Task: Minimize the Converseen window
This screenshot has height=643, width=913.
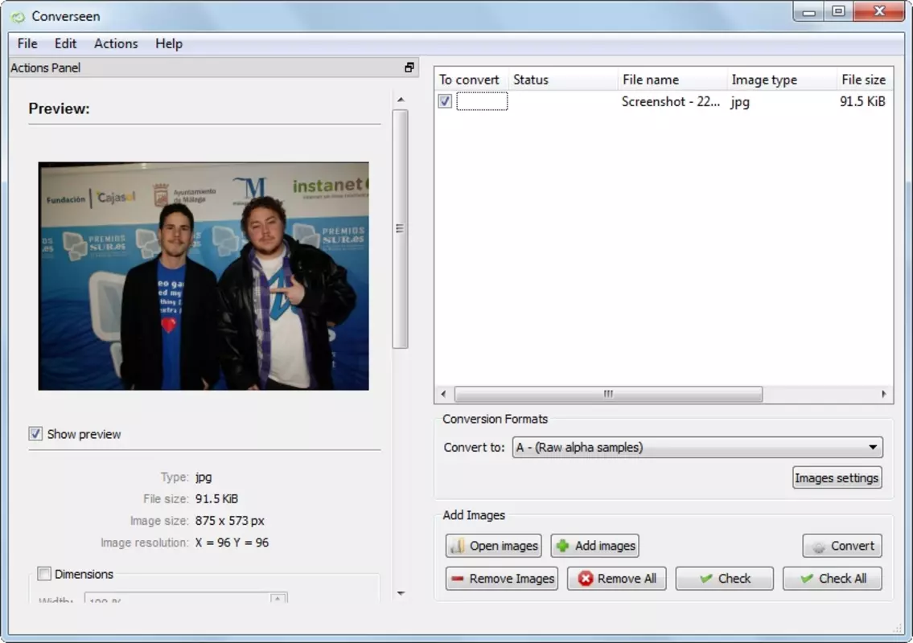Action: [x=808, y=11]
